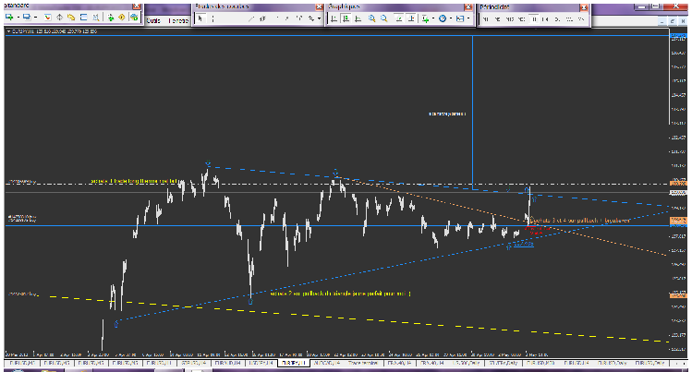Select the yellow scénario 2 pullback text
Viewport: 692px width, 372px height.
point(340,294)
